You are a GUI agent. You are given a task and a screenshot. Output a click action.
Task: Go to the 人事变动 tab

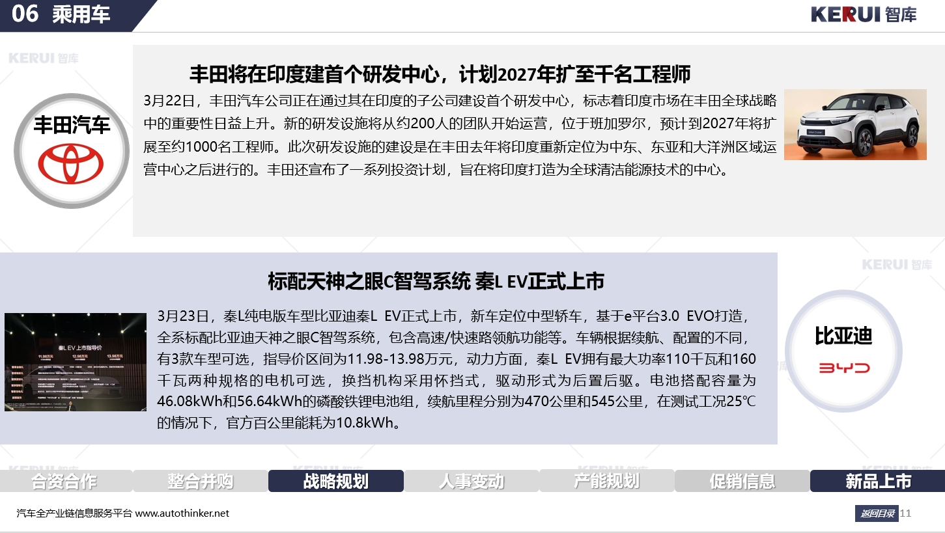tap(472, 481)
